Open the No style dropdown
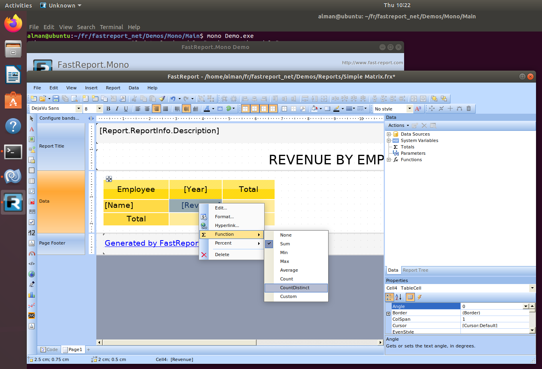 pos(409,109)
